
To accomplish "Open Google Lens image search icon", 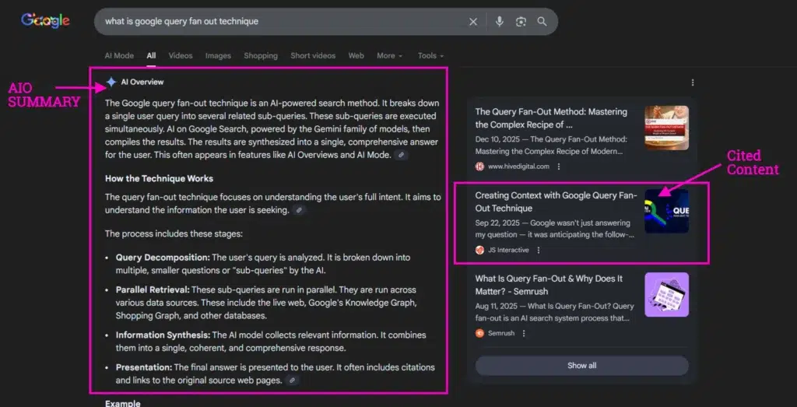I will point(521,22).
